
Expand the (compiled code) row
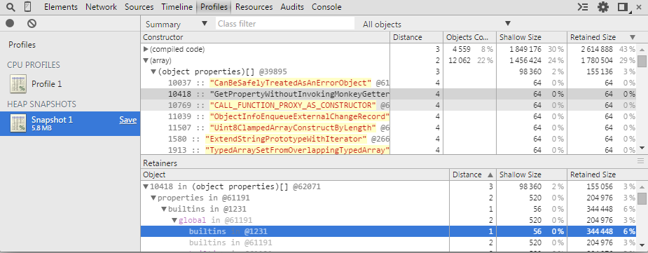click(146, 49)
